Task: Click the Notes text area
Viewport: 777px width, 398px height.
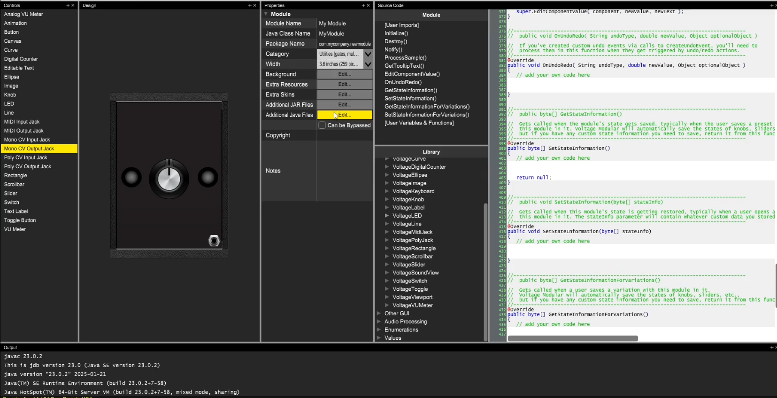Action: (345, 171)
